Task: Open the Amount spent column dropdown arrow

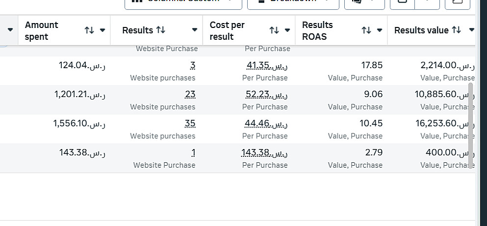Action: [x=103, y=30]
